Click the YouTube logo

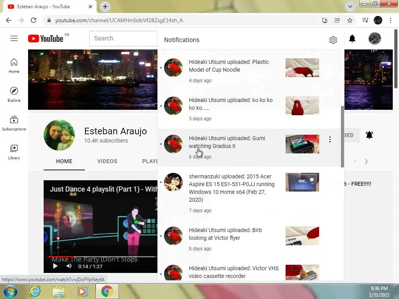[x=46, y=39]
